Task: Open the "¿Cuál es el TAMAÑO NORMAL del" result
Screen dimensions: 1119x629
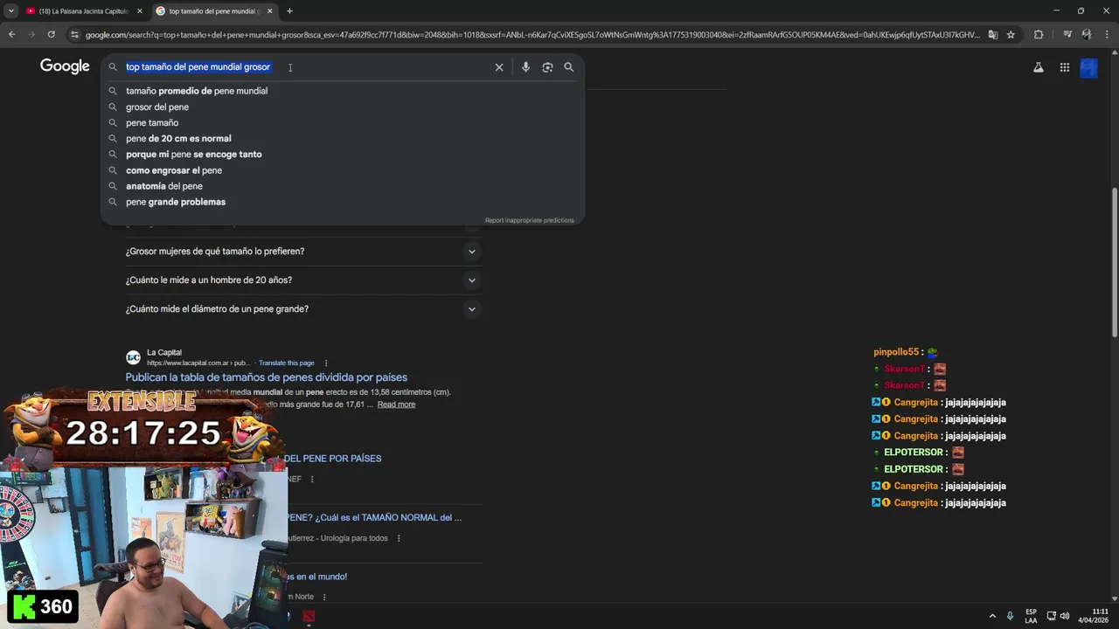Action: 374,518
